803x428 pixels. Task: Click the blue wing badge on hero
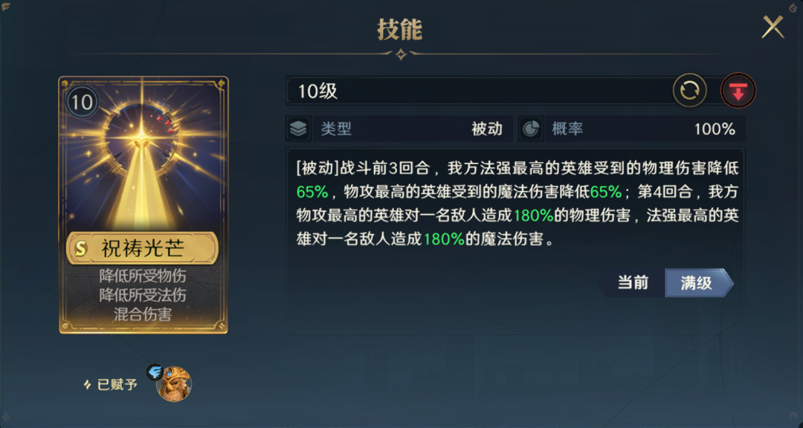(x=155, y=372)
